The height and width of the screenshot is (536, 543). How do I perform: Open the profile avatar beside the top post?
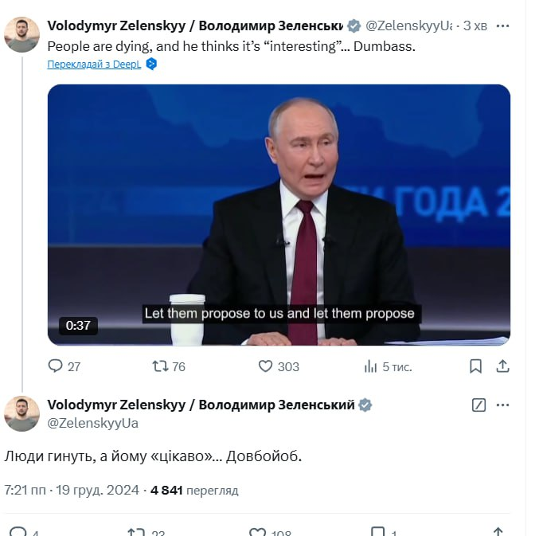[22, 34]
